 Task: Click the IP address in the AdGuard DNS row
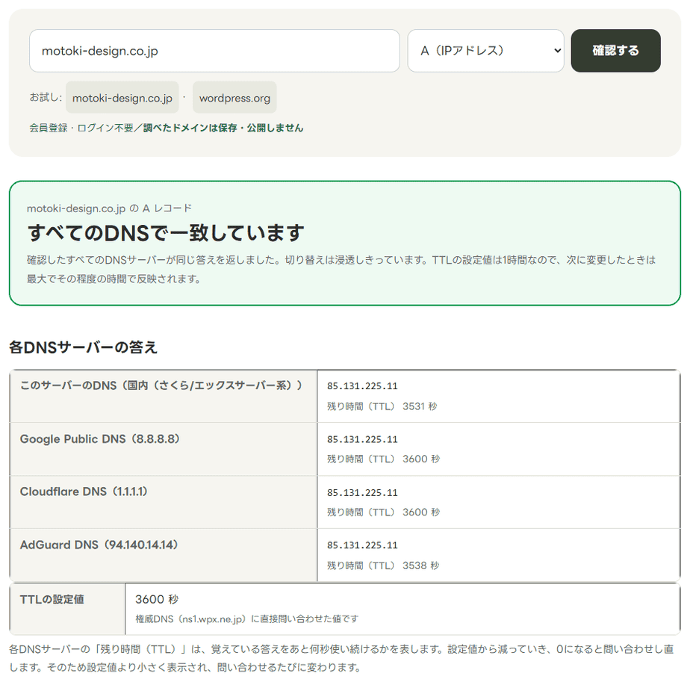(362, 545)
